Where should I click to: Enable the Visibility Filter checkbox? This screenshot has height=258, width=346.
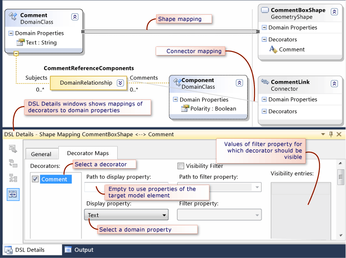pos(181,166)
